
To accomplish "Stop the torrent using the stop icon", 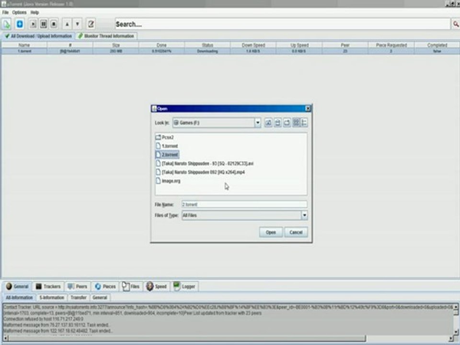I will coord(54,24).
